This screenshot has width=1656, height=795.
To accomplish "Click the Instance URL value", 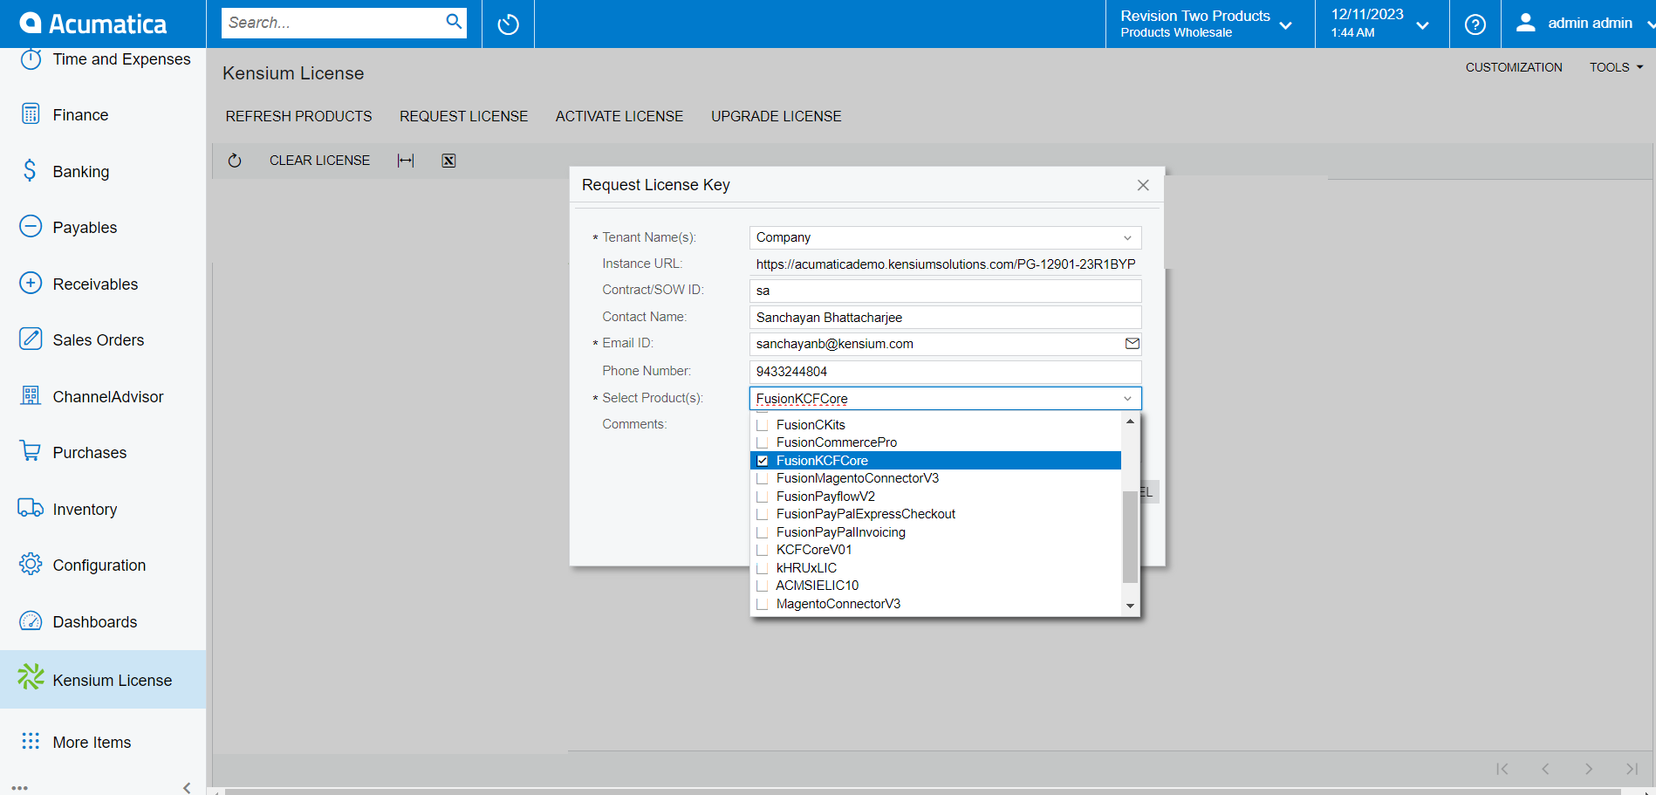I will click(x=945, y=264).
